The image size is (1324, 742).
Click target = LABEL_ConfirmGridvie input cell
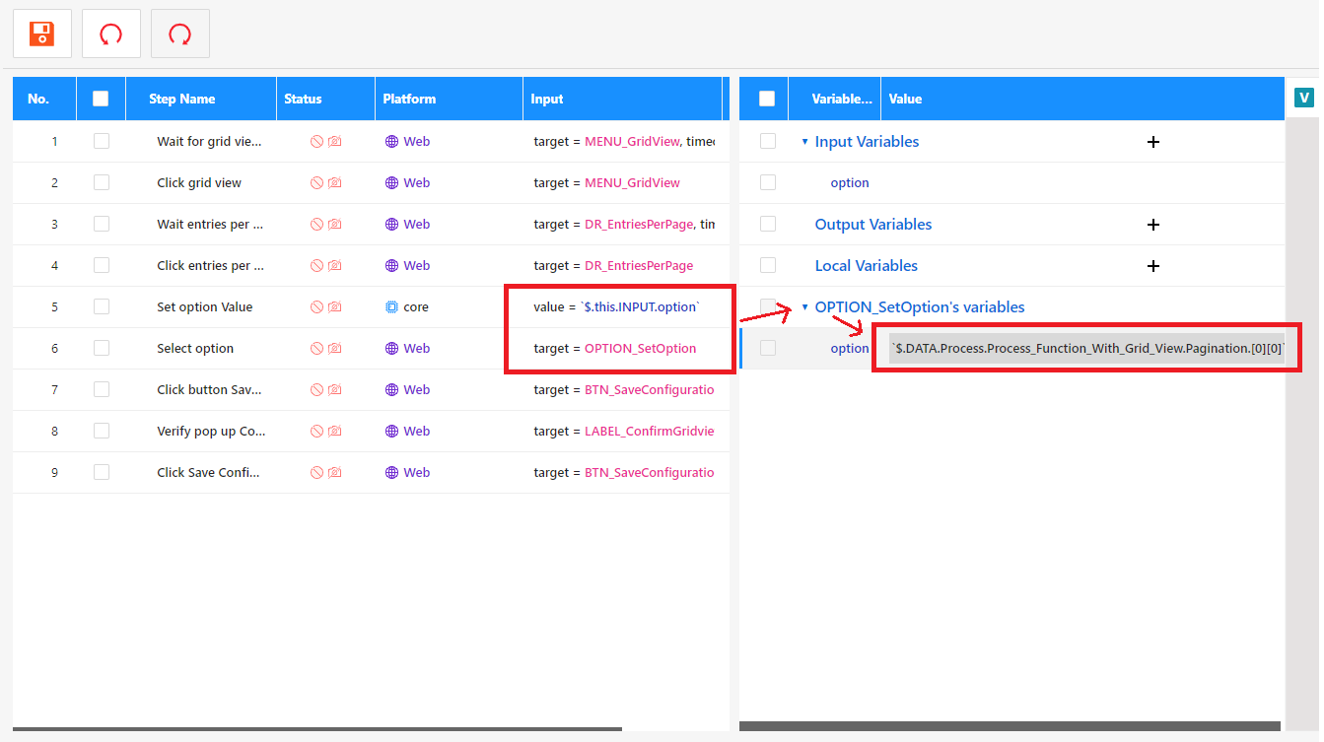(x=624, y=432)
